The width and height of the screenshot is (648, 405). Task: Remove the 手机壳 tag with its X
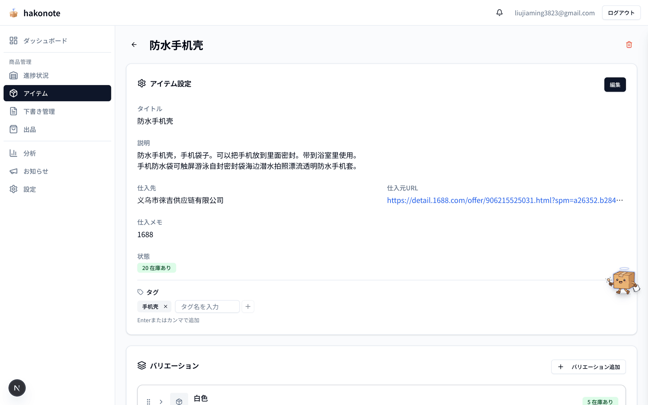(165, 306)
